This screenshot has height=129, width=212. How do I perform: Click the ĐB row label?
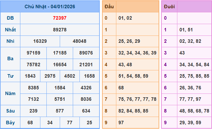pos(10,18)
